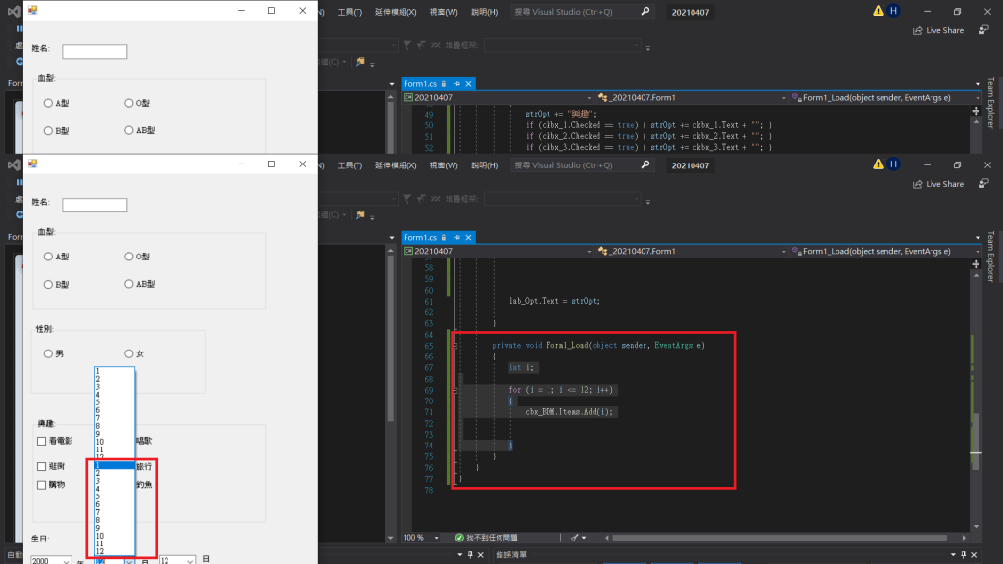Close the Form1.cs tab in top window
Viewport: 1003px width, 564px height.
click(x=468, y=84)
